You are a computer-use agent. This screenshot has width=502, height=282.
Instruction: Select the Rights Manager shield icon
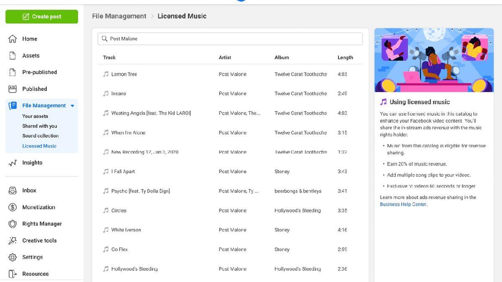point(13,224)
